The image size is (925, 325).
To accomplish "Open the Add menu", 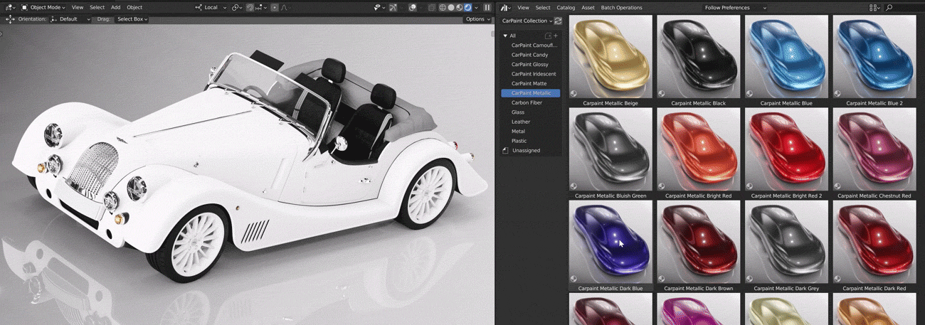I will 115,7.
